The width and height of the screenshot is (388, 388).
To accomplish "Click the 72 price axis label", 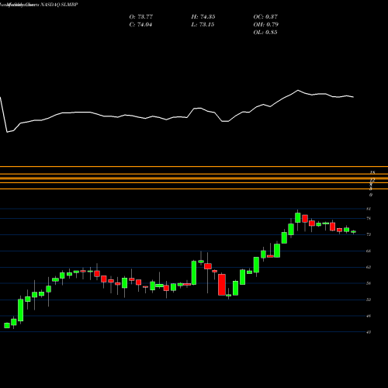I will pos(369,234).
